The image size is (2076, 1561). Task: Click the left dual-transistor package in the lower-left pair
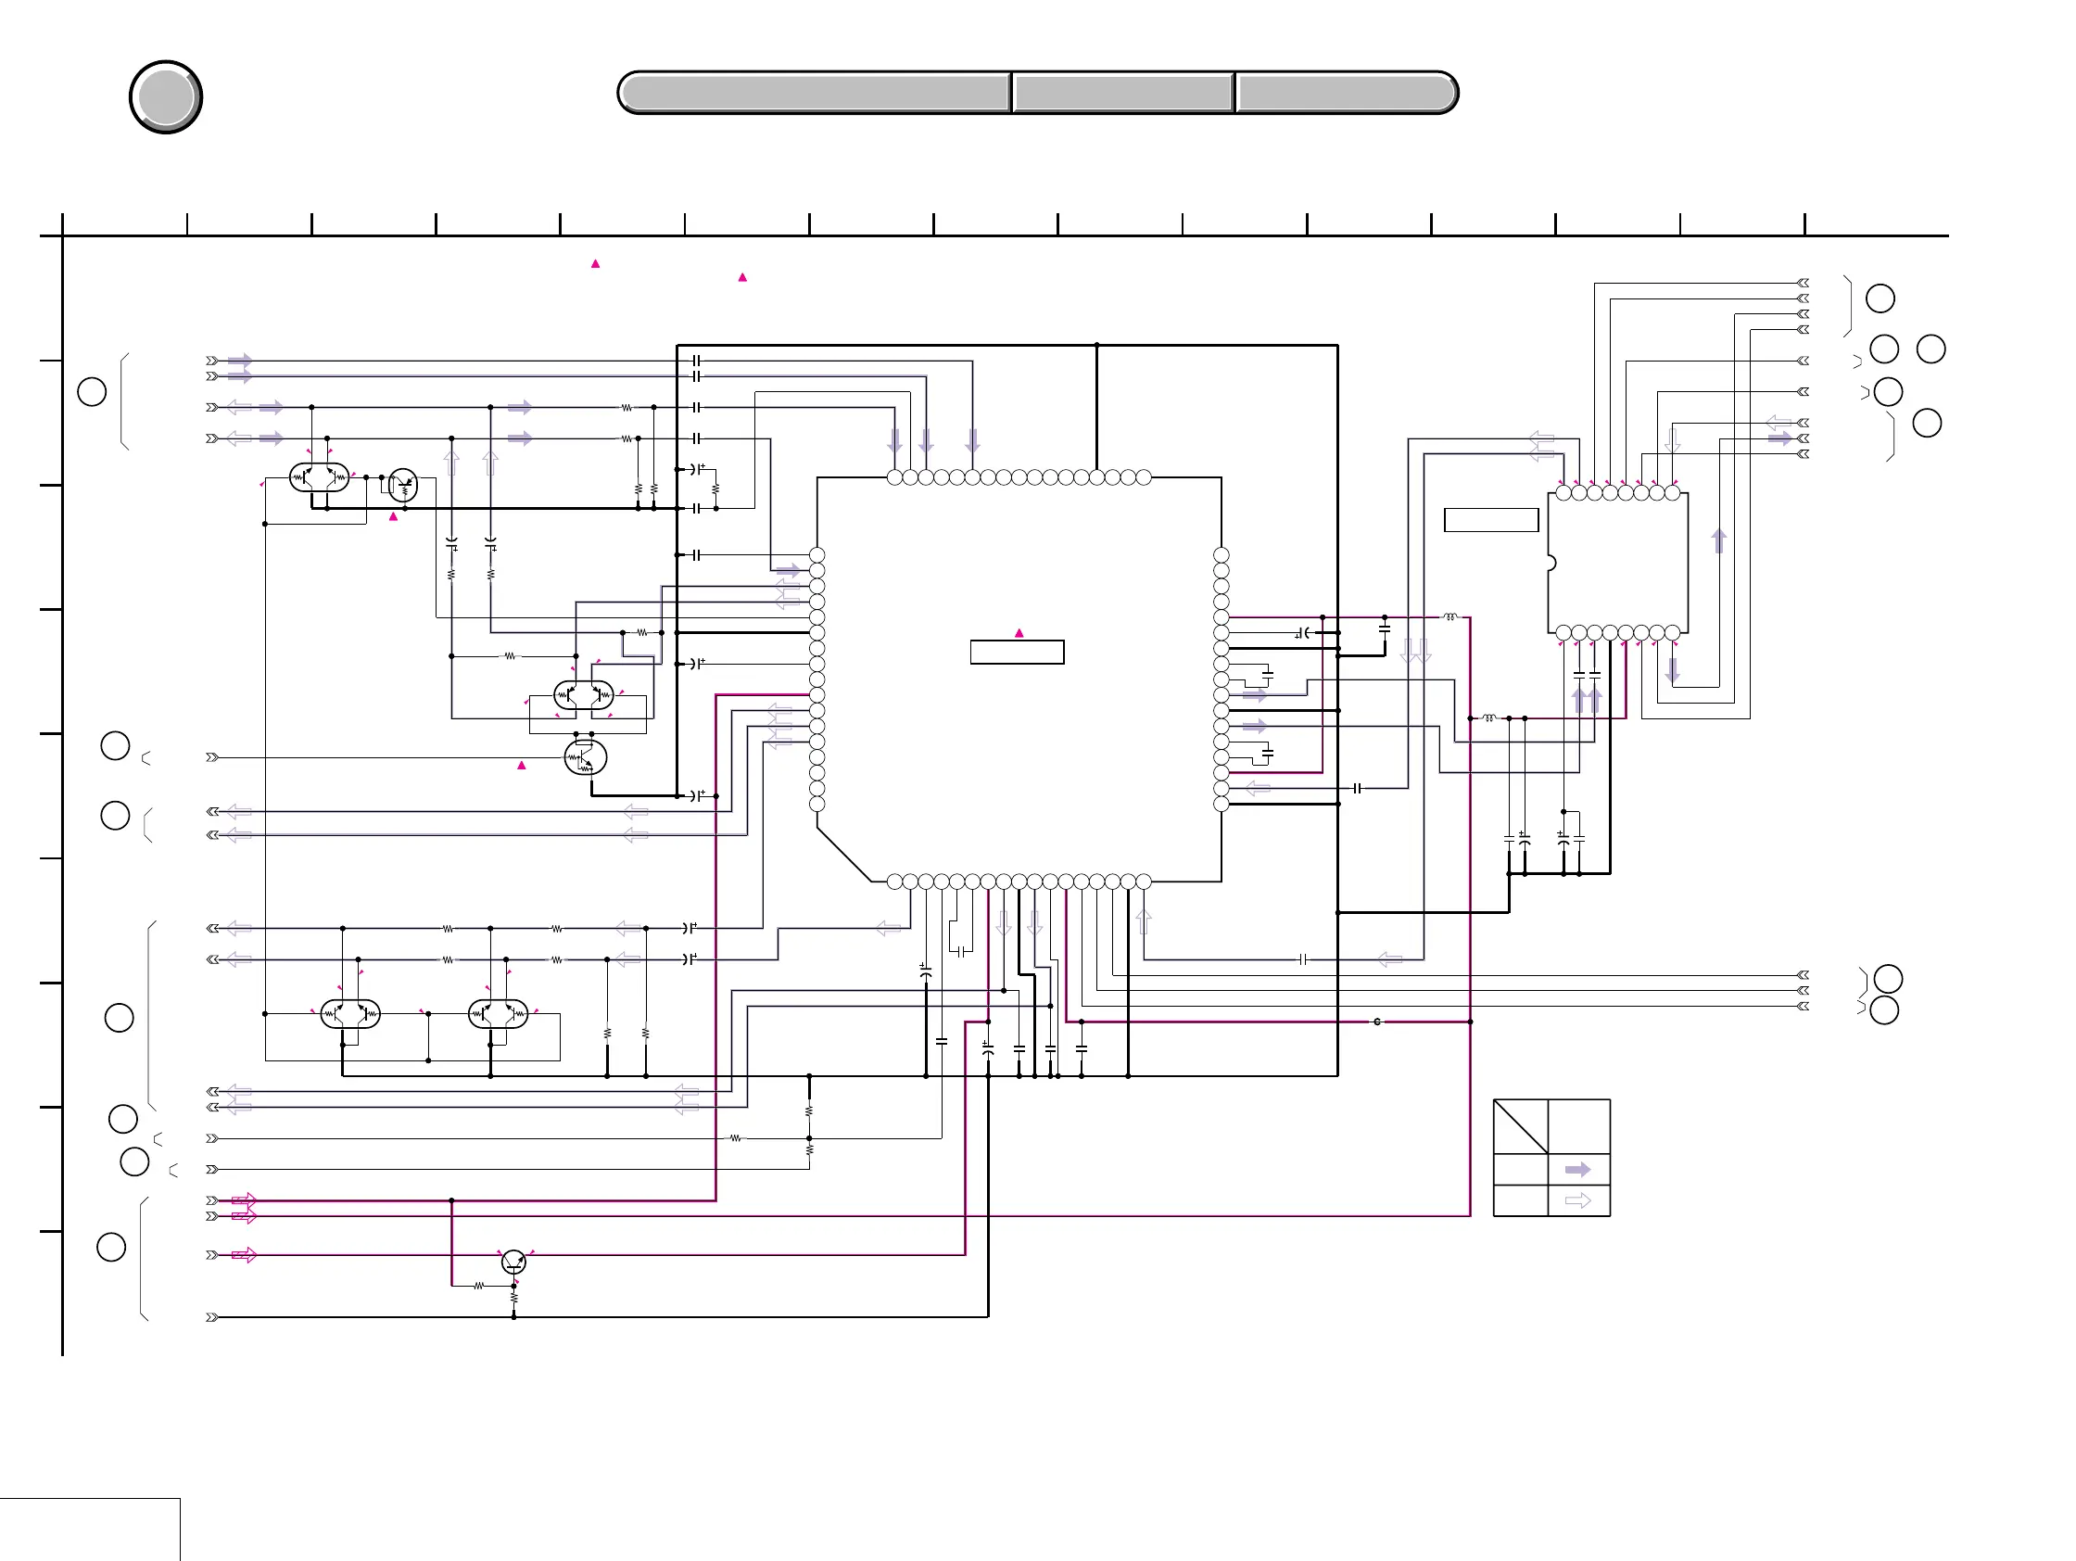coord(350,1014)
